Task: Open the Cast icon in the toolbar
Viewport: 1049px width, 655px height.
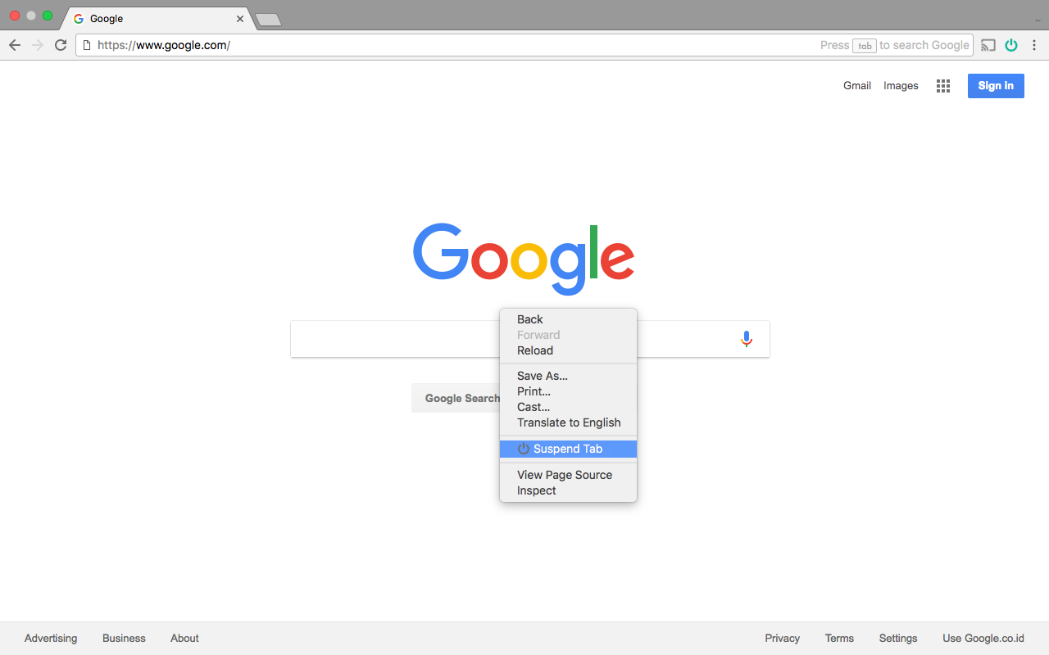Action: (x=988, y=45)
